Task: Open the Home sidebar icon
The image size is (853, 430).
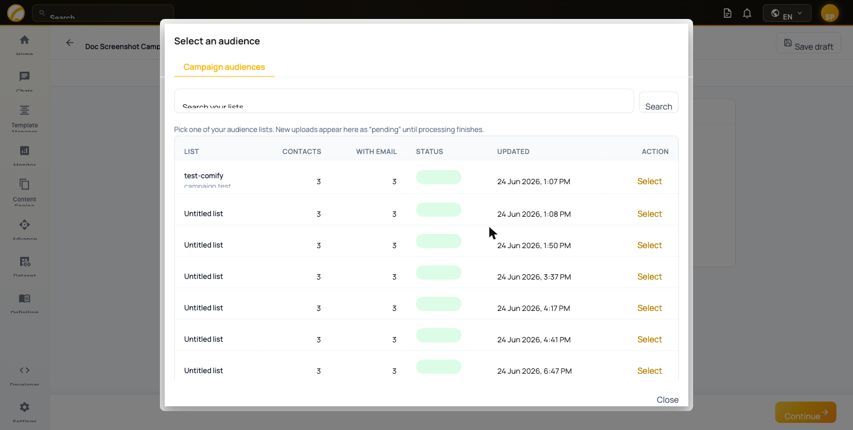Action: 24,40
